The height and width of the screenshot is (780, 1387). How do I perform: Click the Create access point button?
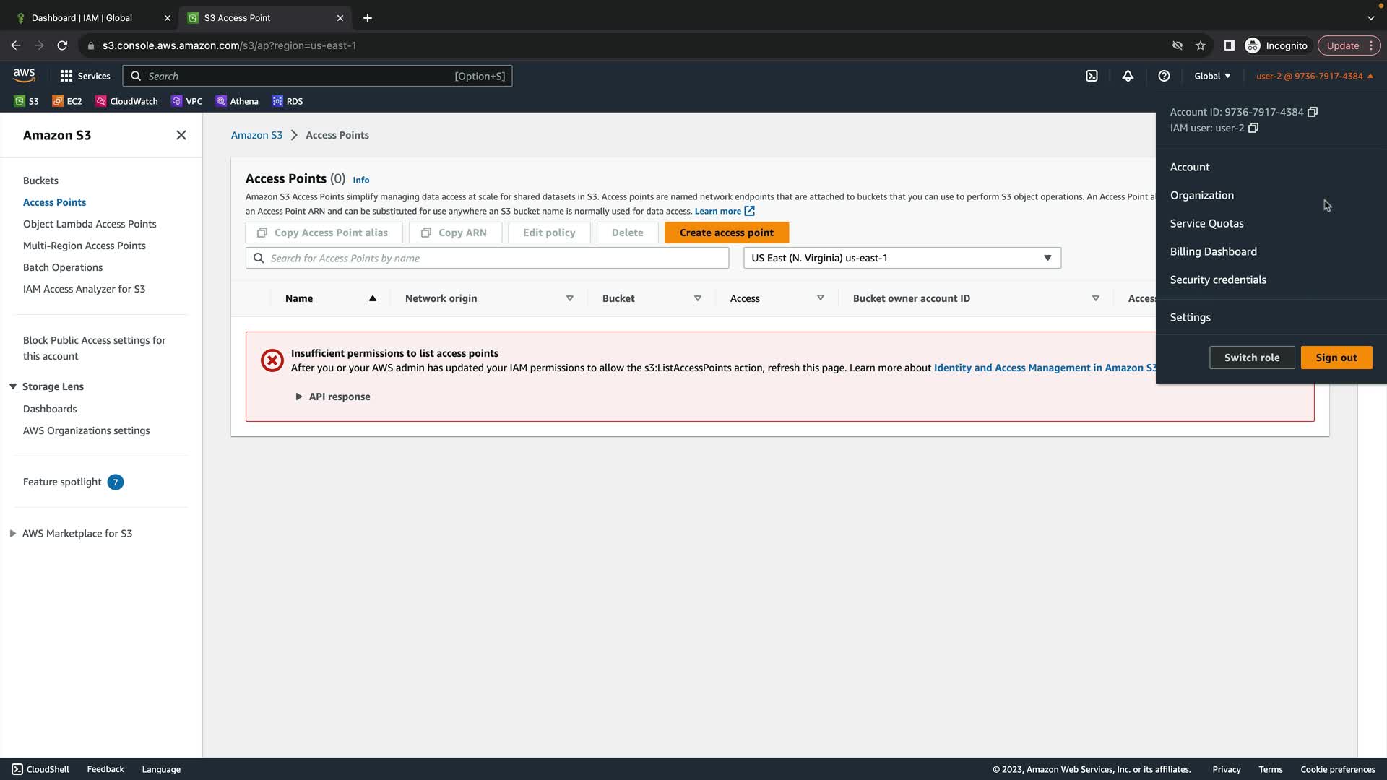pyautogui.click(x=726, y=233)
